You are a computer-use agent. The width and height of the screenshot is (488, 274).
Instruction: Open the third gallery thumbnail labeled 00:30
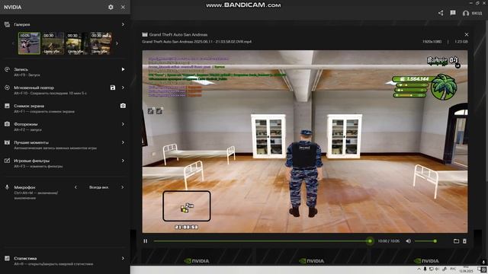(76, 43)
